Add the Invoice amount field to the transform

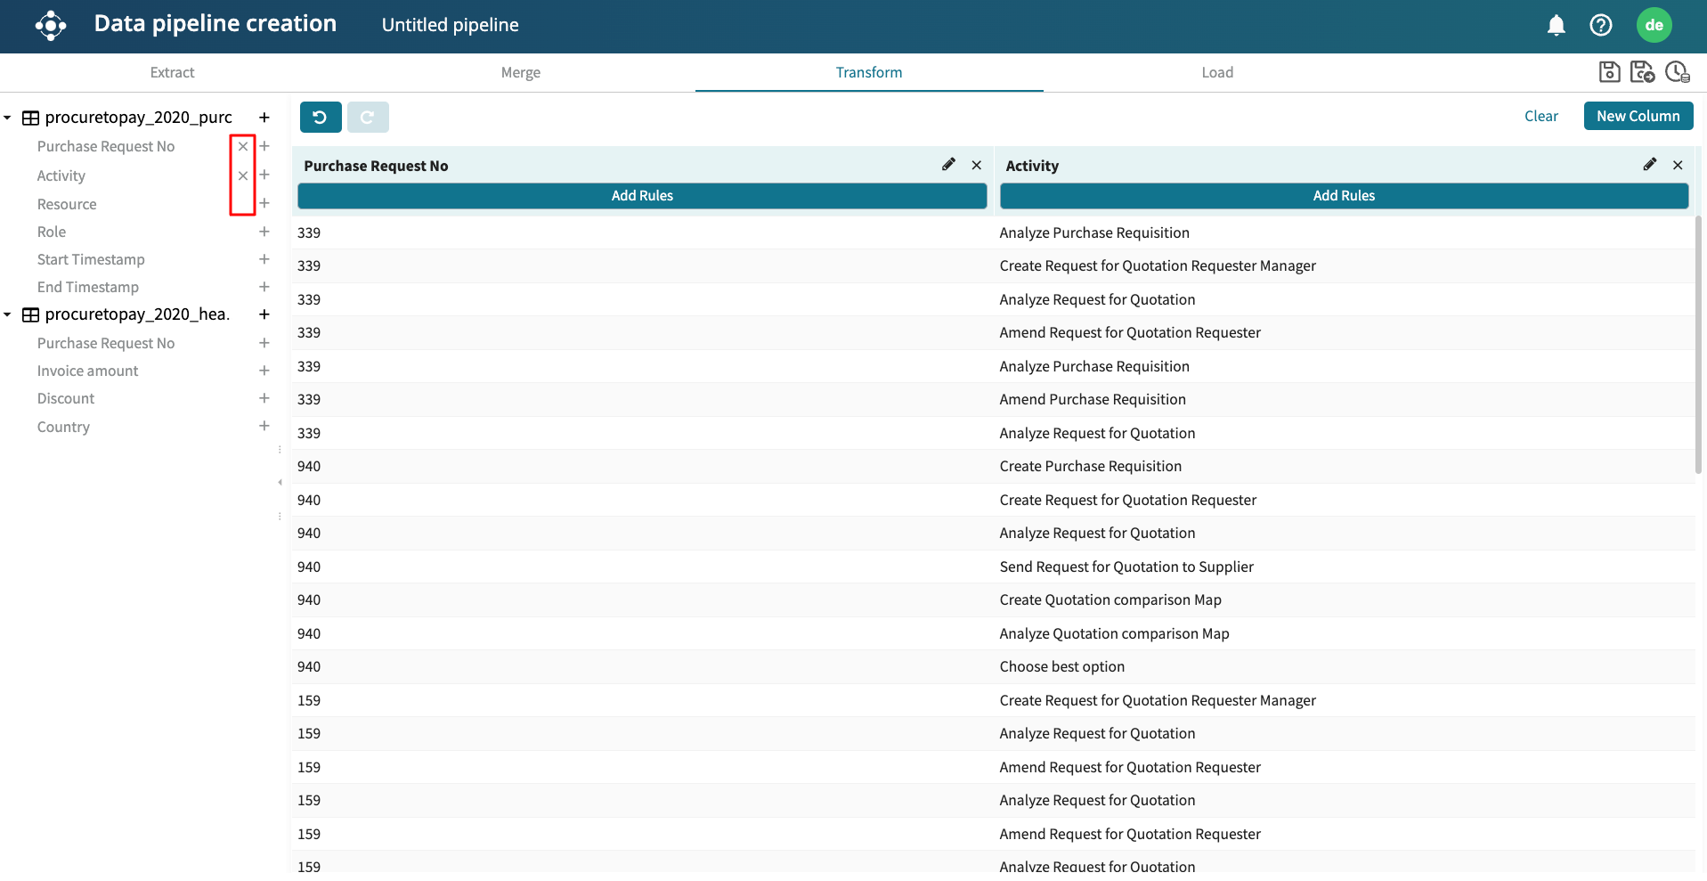pyautogui.click(x=264, y=371)
